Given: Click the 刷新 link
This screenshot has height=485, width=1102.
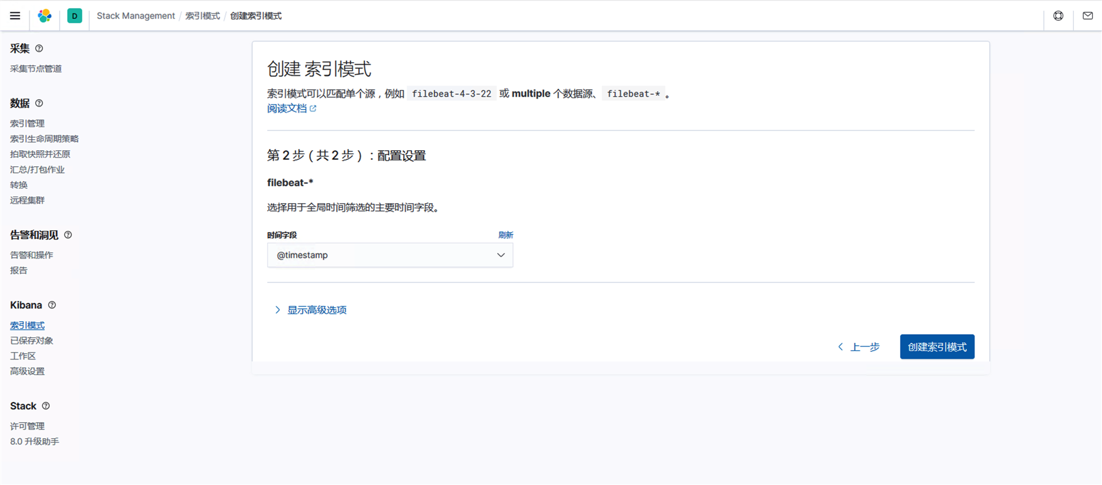Looking at the screenshot, I should point(506,235).
